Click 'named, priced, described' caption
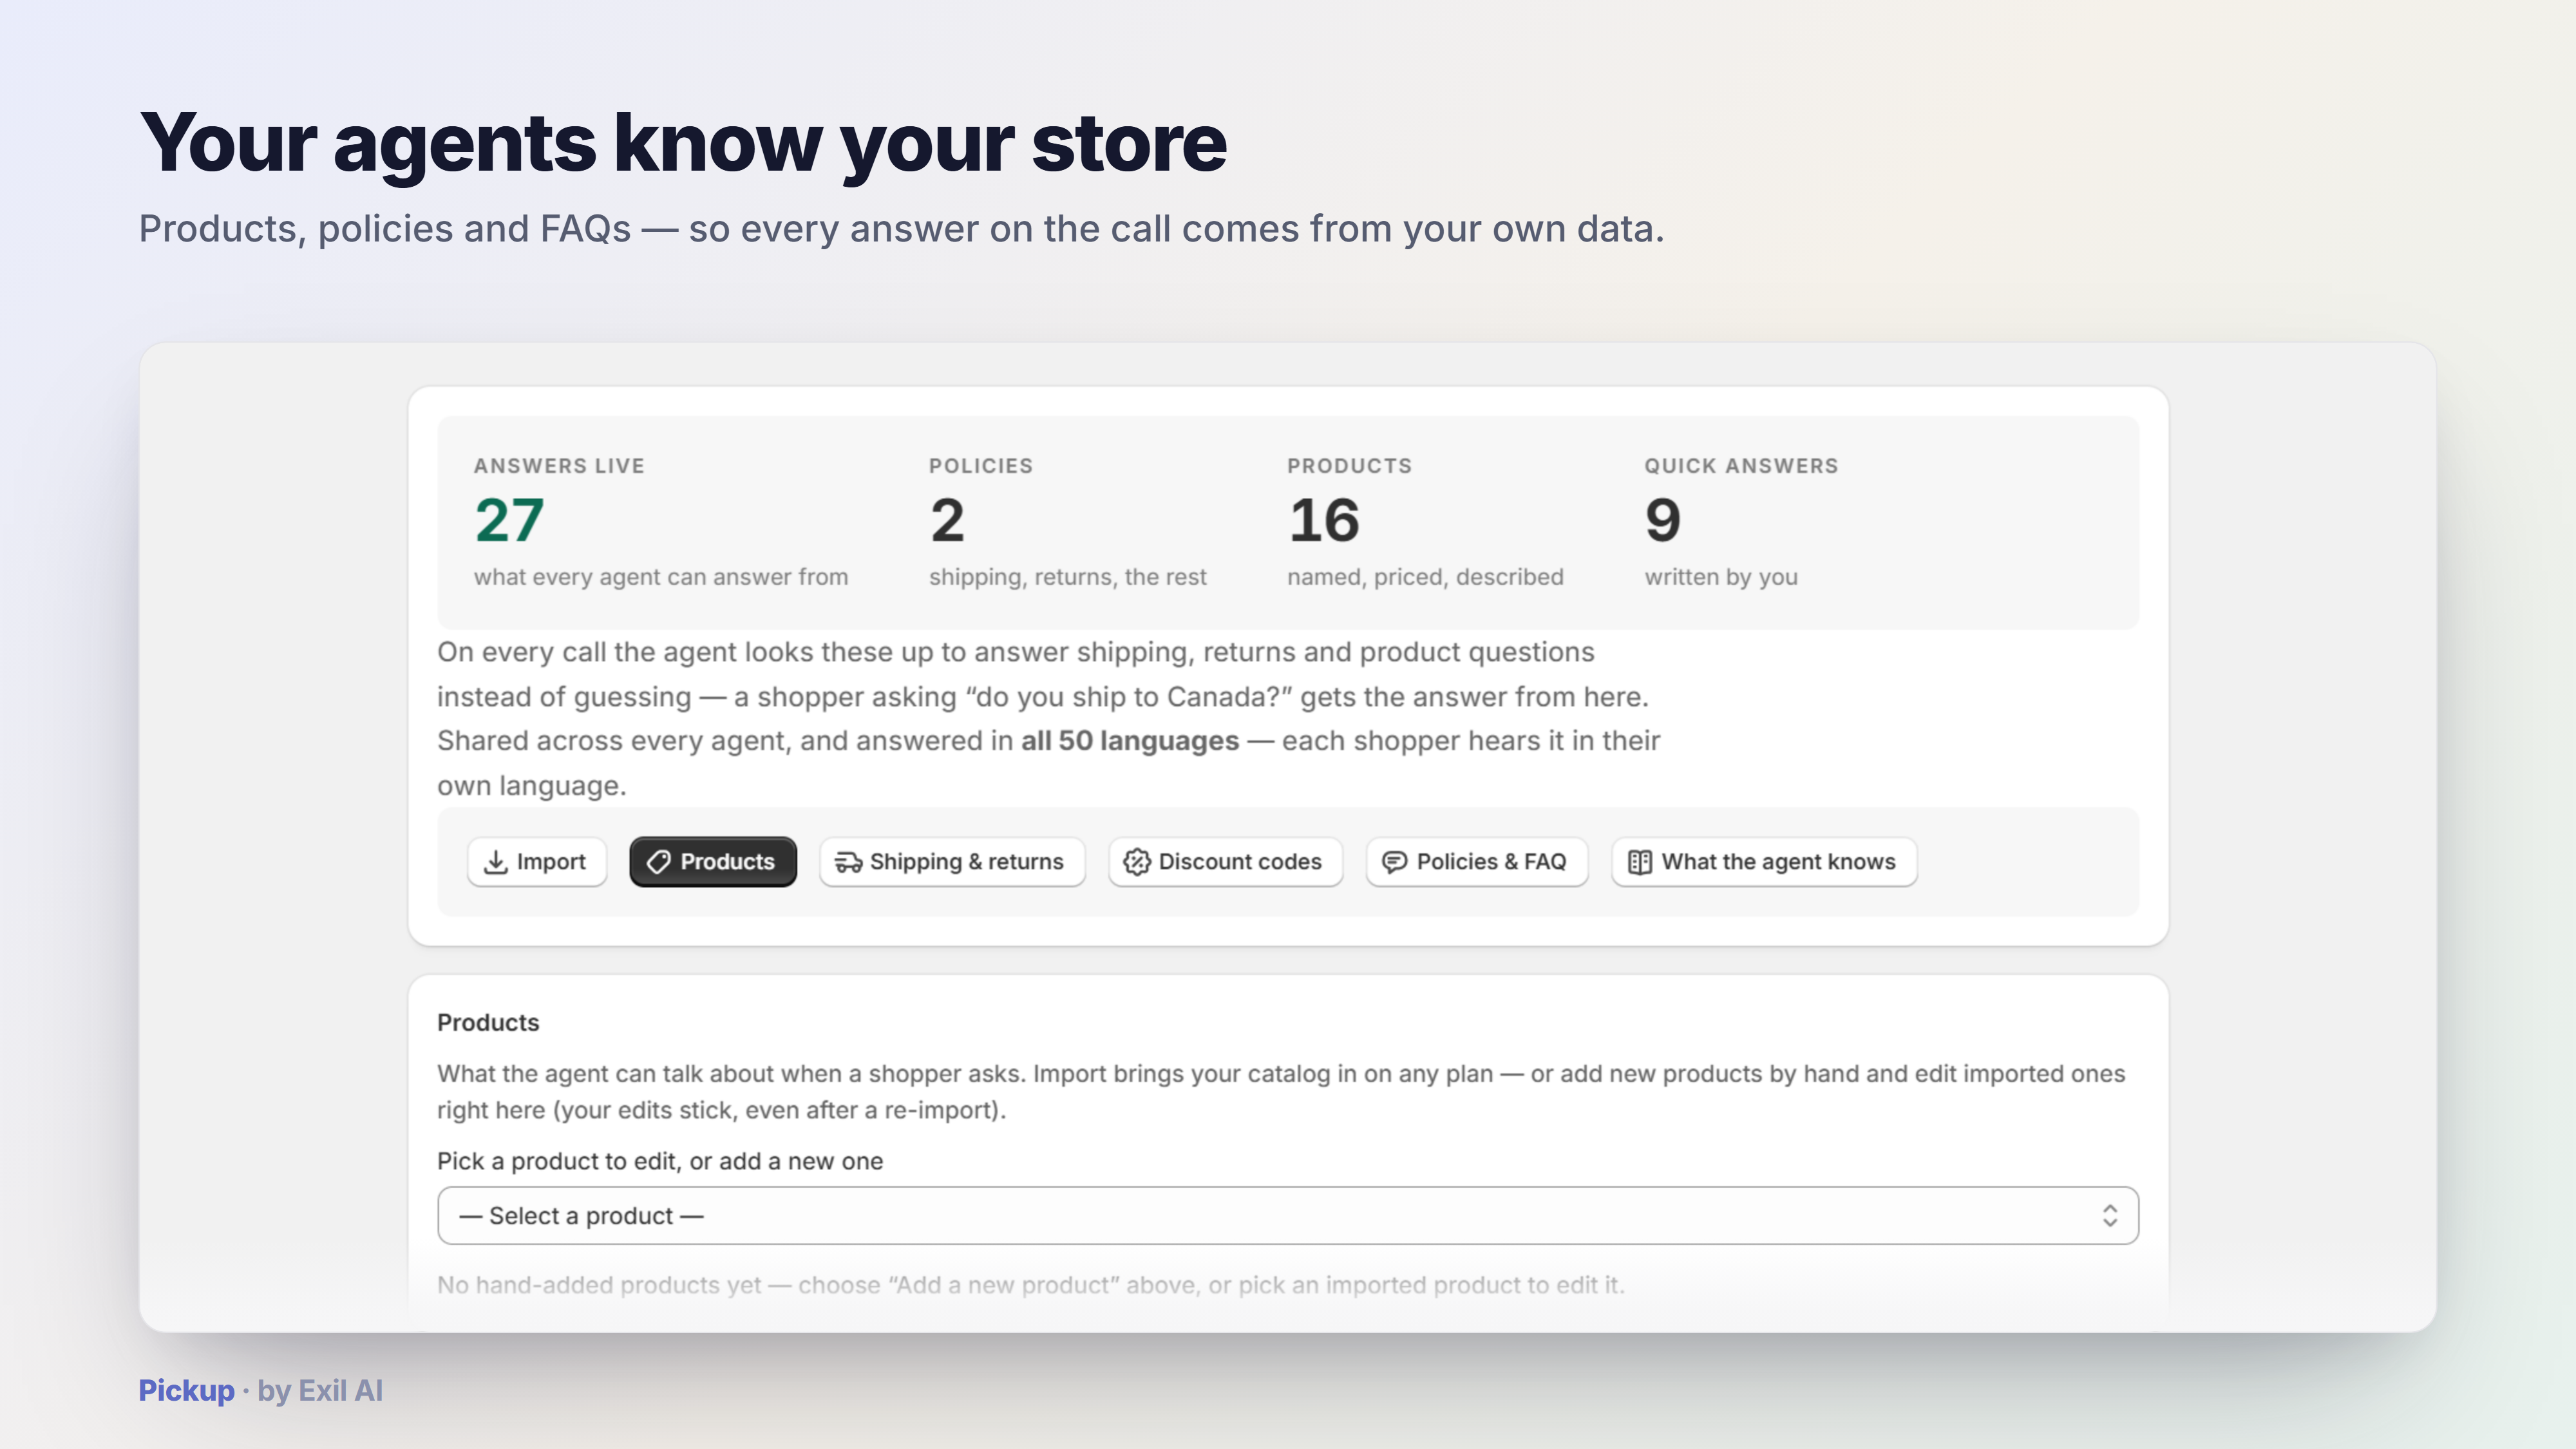This screenshot has width=2576, height=1449. 1425,577
